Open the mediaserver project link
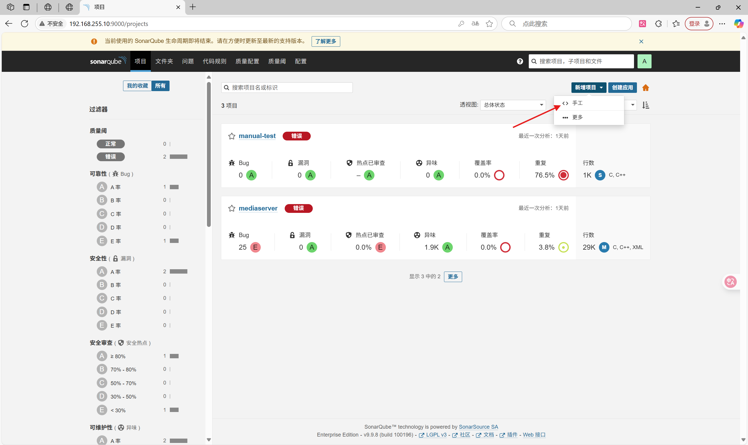The height and width of the screenshot is (445, 748). (x=258, y=208)
